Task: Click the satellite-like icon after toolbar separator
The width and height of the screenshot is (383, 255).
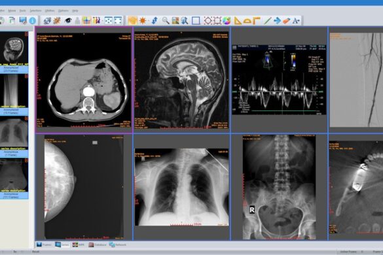Action: (x=47, y=21)
